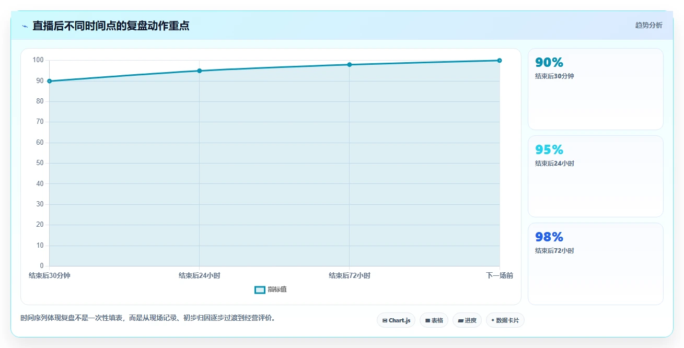Click the lightning icon beside the title
Image resolution: width=684 pixels, height=348 pixels.
click(25, 26)
